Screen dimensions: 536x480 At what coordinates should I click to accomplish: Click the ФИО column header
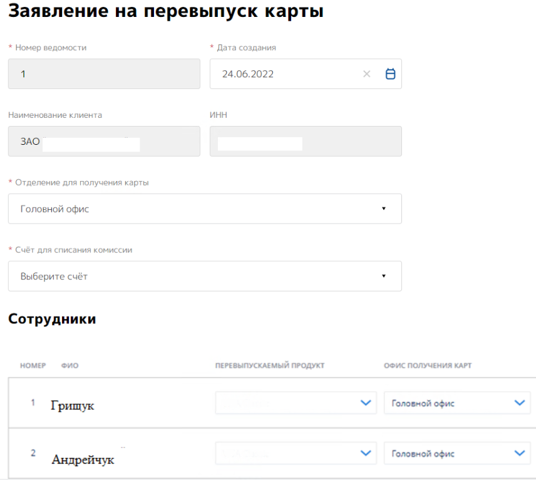coord(70,365)
